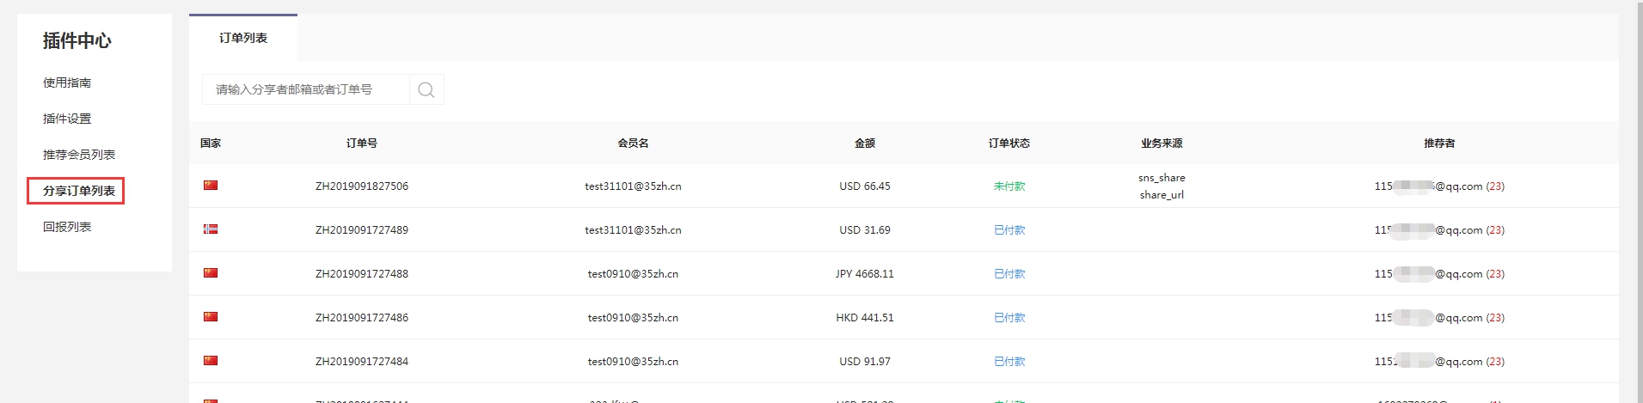
Task: Click China flag for order ZH2019091827506
Action: click(211, 186)
